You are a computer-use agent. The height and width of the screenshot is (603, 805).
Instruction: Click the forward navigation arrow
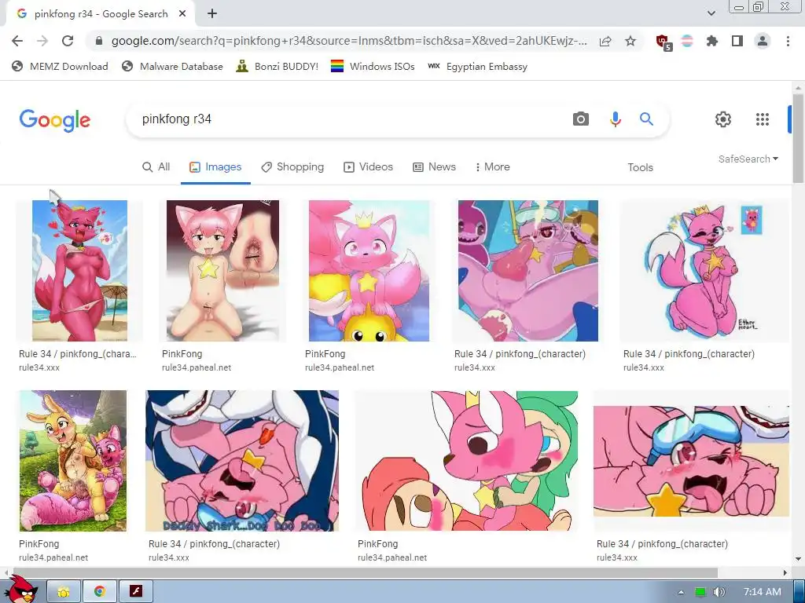coord(42,41)
